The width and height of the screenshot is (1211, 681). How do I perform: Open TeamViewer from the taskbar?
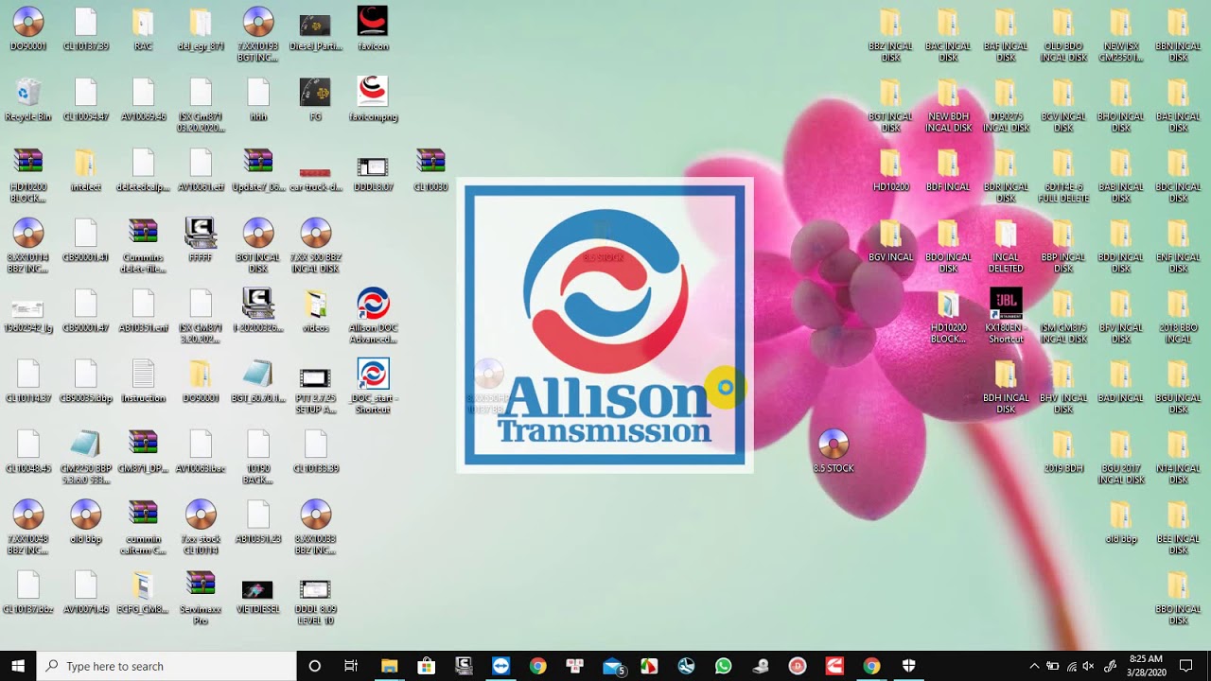[500, 666]
